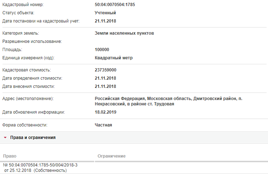Click the cadastral cost value 237359000
The width and height of the screenshot is (268, 174).
105,70
